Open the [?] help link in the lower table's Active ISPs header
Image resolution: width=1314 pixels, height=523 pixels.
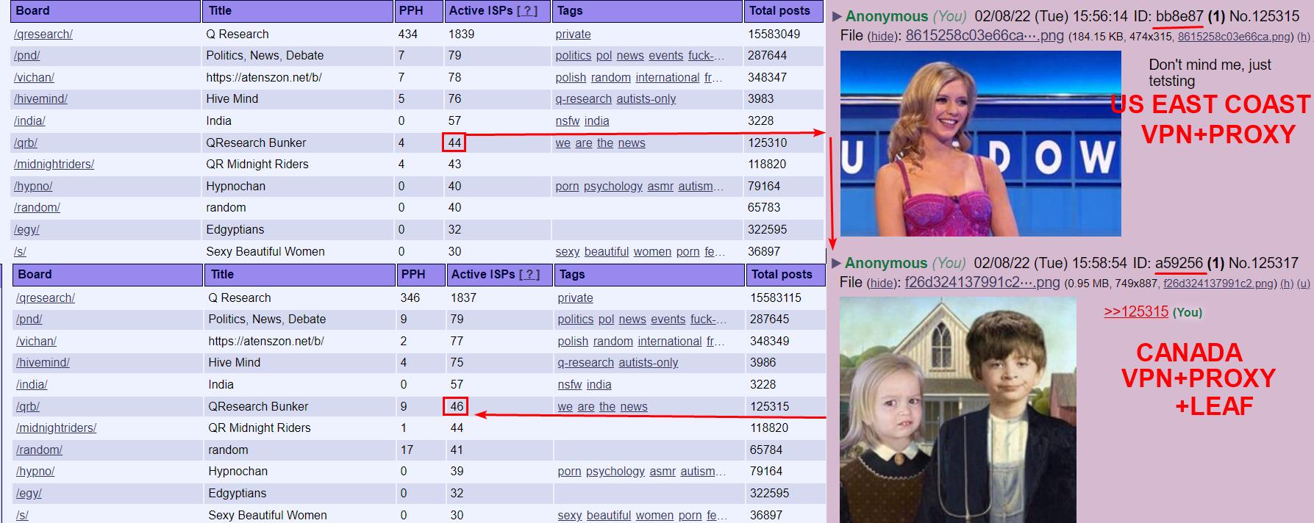point(529,275)
